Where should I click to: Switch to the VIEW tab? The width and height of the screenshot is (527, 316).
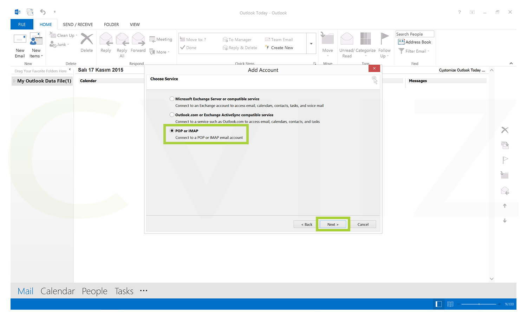click(135, 25)
